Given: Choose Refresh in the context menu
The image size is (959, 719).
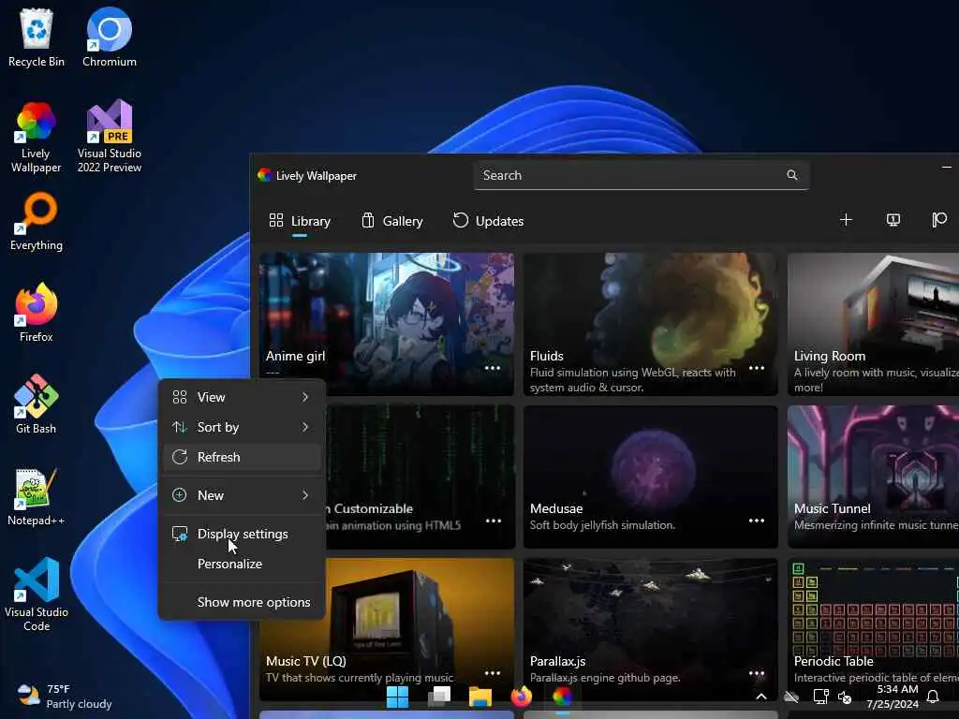Looking at the screenshot, I should [x=242, y=457].
